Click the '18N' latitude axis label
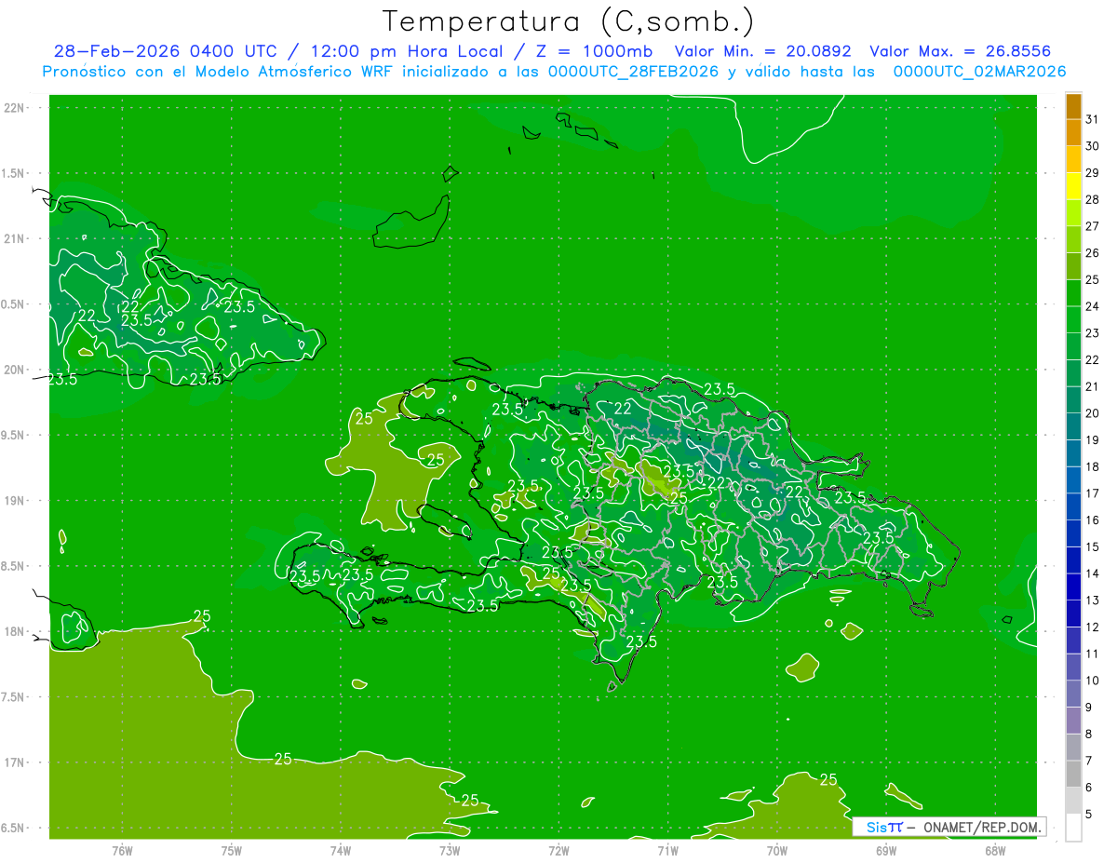Viewport: 1117px width, 863px height. (14, 632)
